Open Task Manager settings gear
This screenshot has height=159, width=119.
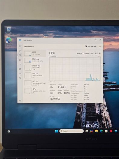20,101
